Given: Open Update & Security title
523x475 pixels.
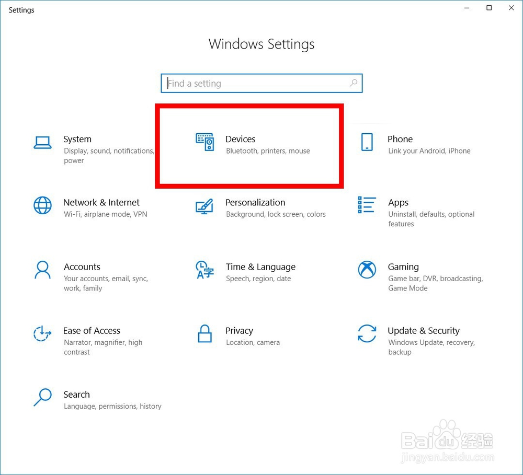Looking at the screenshot, I should pyautogui.click(x=424, y=331).
